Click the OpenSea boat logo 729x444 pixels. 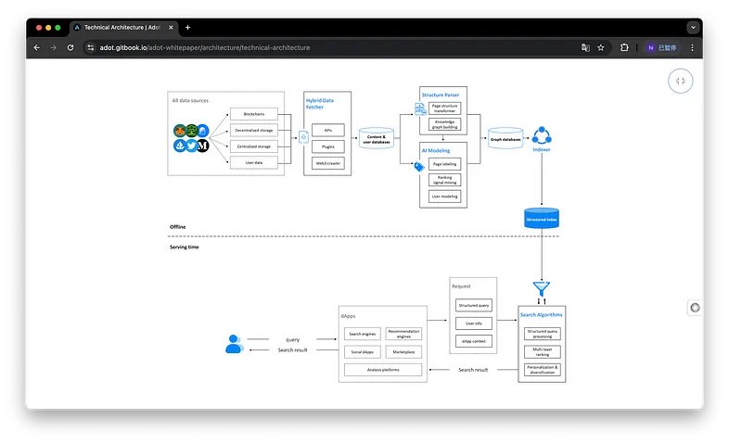pos(180,146)
